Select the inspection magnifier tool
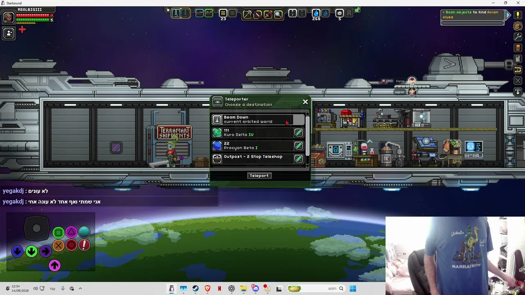525x295 pixels. (x=278, y=14)
